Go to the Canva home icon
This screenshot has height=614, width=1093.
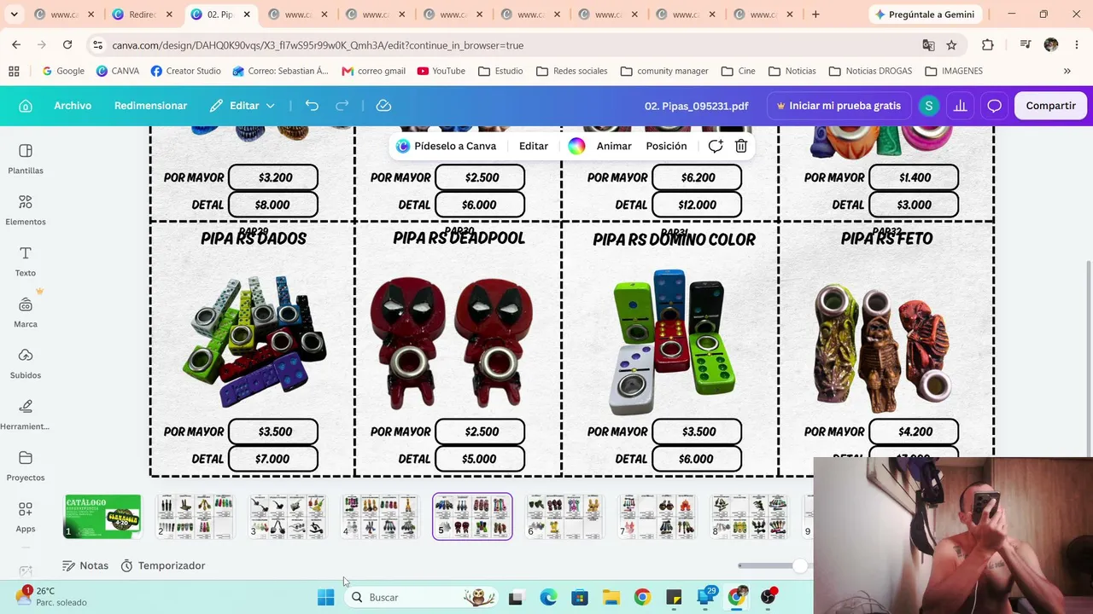pyautogui.click(x=26, y=106)
